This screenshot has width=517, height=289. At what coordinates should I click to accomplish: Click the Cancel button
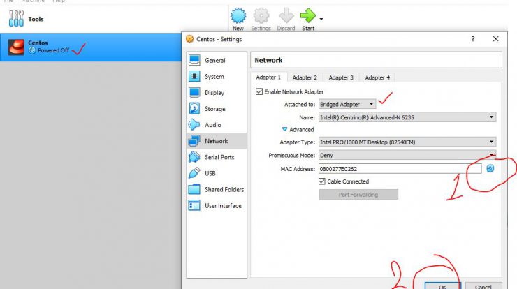click(483, 286)
